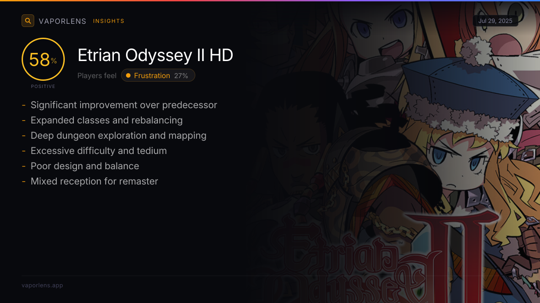The image size is (540, 303).
Task: Open the vaporlens.app footer link
Action: tap(42, 285)
